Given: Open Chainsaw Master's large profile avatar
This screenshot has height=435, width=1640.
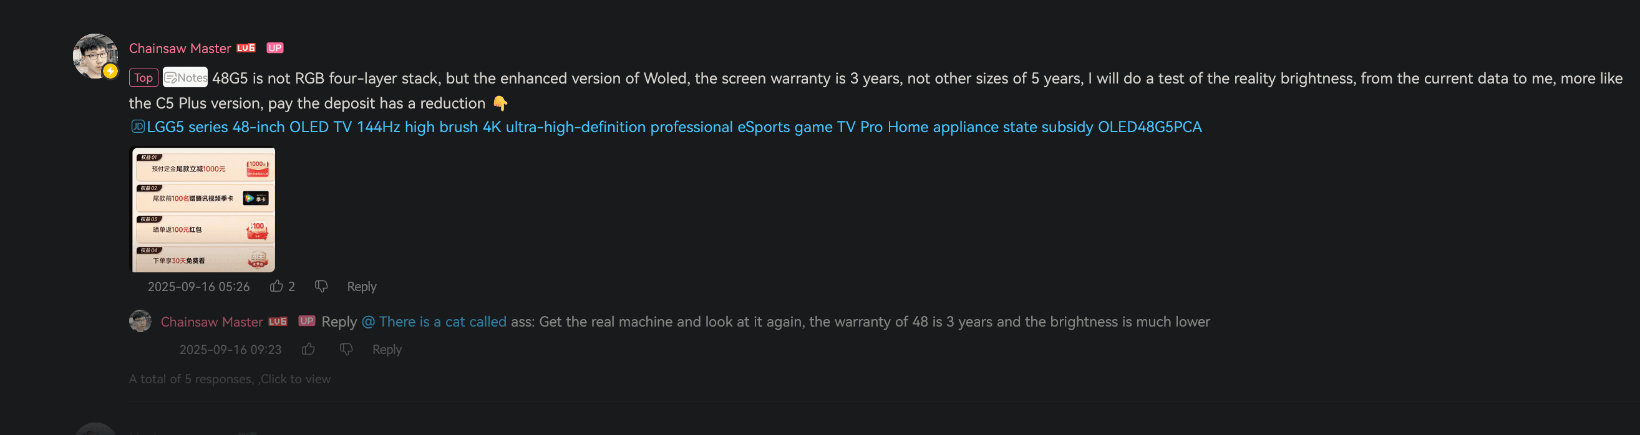Looking at the screenshot, I should click(x=95, y=56).
